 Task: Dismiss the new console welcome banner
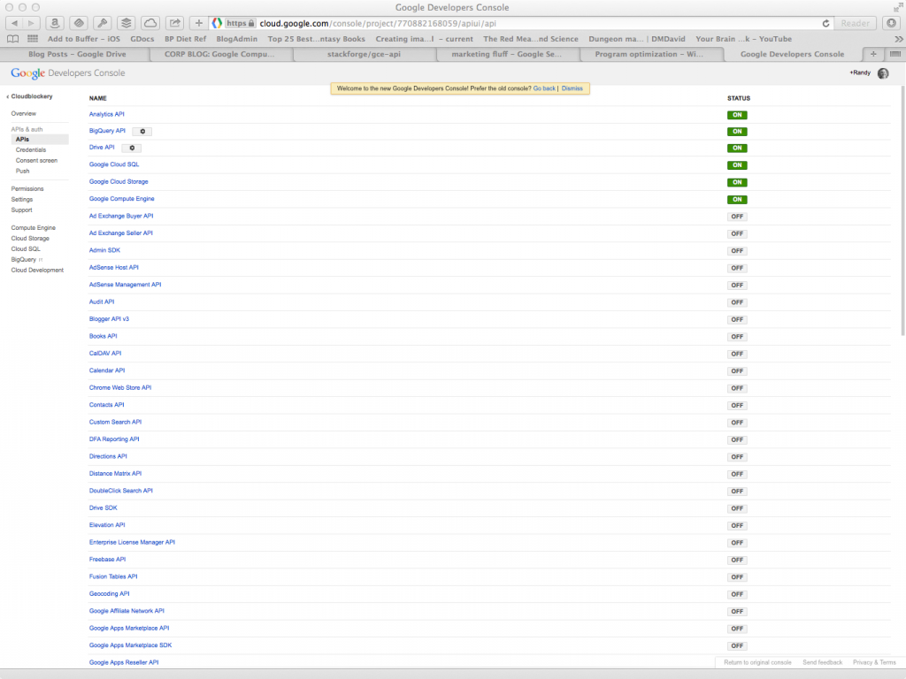coord(572,88)
